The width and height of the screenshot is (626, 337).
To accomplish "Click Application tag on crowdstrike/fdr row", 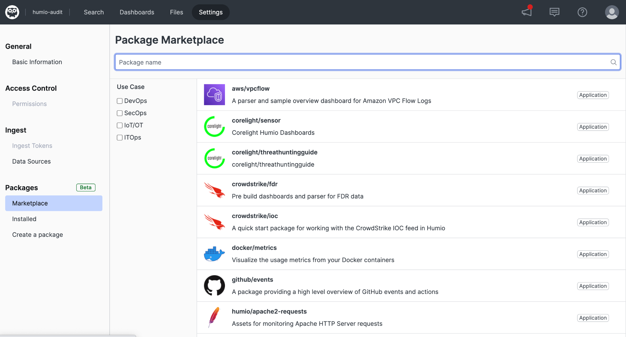I will (593, 190).
